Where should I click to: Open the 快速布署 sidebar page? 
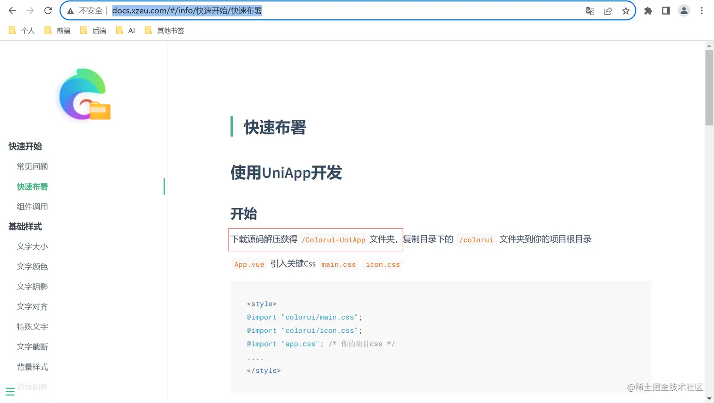click(32, 187)
